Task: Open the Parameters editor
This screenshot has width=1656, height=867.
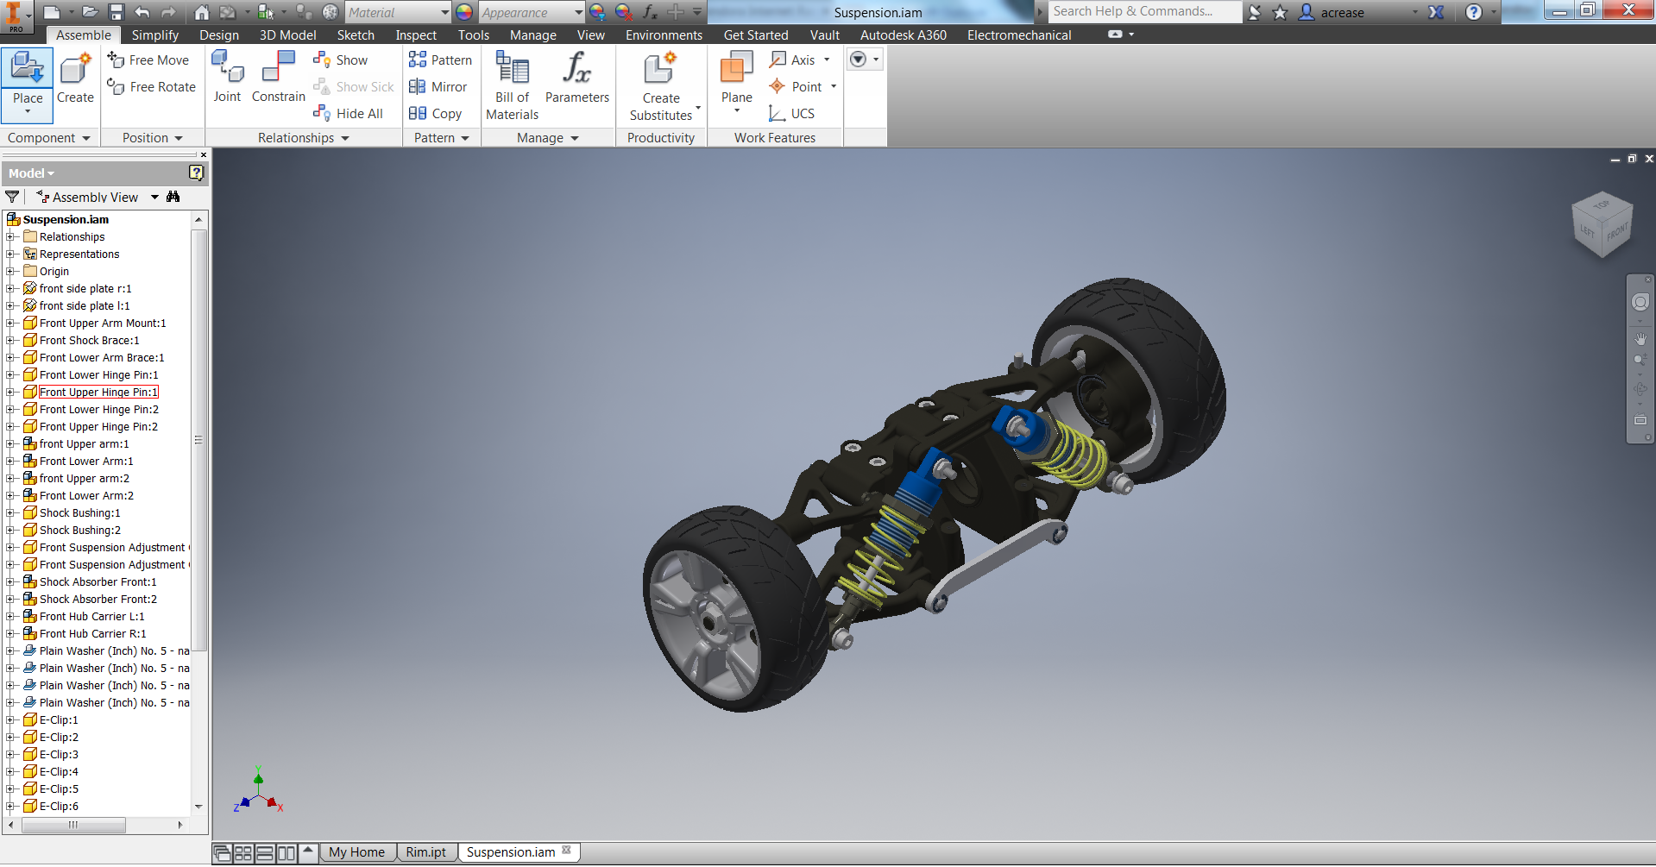Action: [576, 78]
